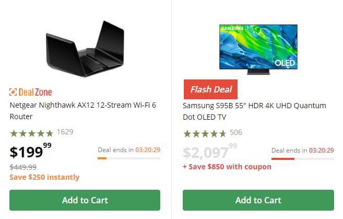Screen dimensions: 343x219
Task: Click the Flash Deal red badge
Action: click(x=210, y=89)
